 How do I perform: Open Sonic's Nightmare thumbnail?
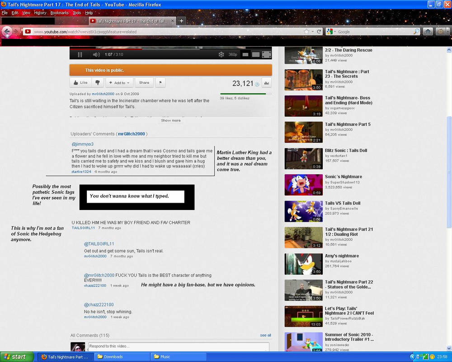[x=303, y=185]
